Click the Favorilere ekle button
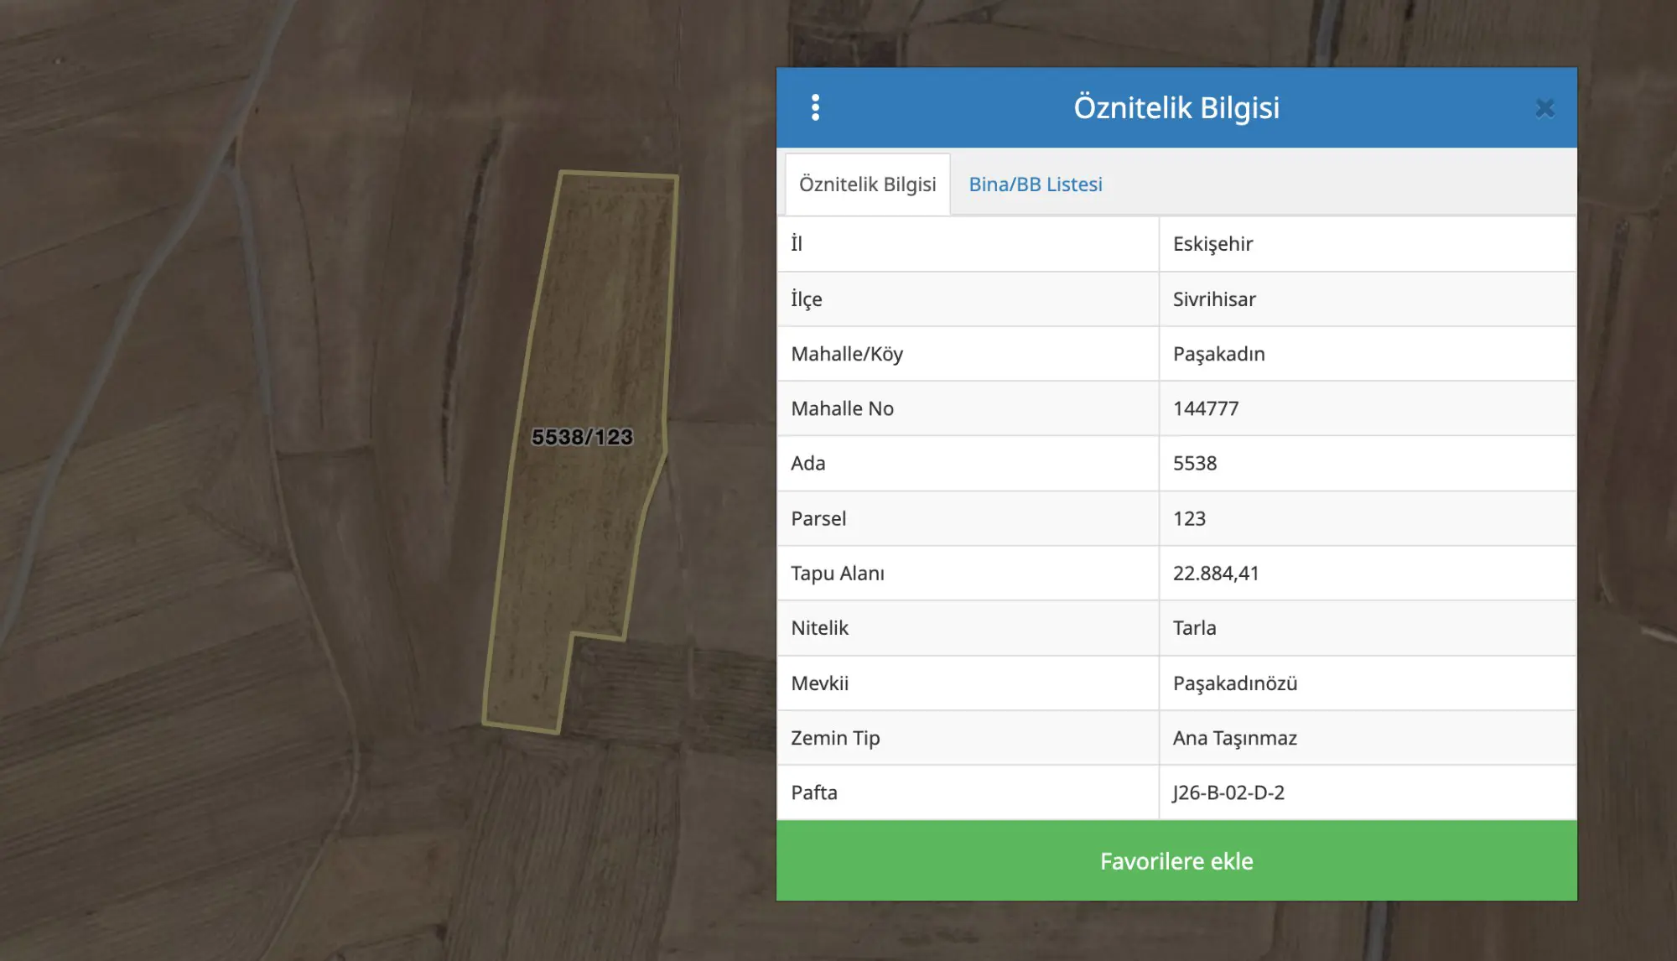 [x=1176, y=860]
